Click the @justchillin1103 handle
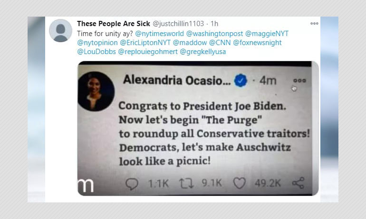The height and width of the screenshot is (219, 366). 178,24
